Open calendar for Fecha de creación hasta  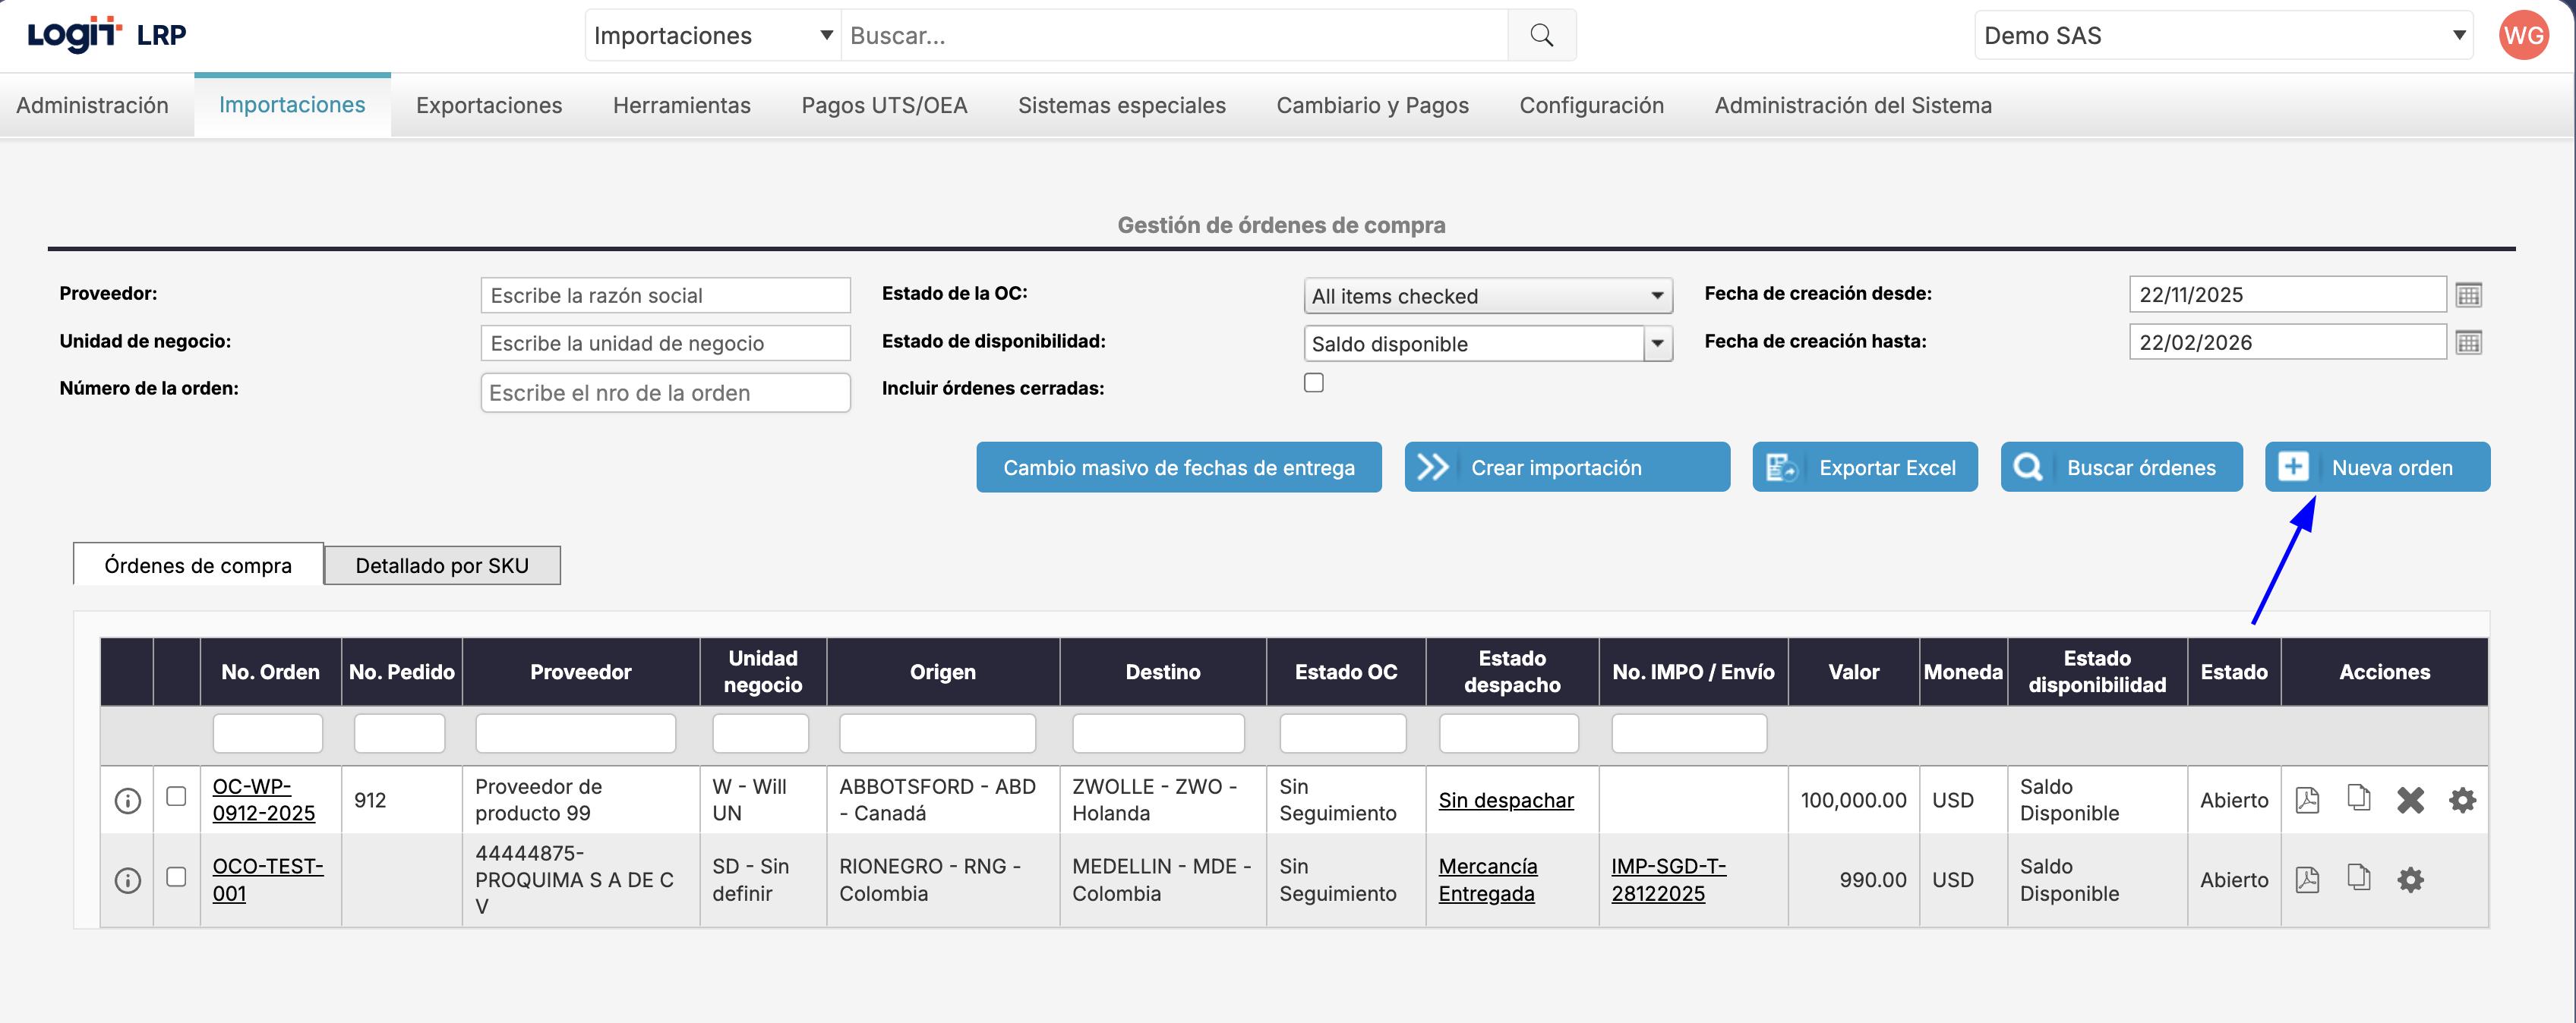click(x=2468, y=343)
